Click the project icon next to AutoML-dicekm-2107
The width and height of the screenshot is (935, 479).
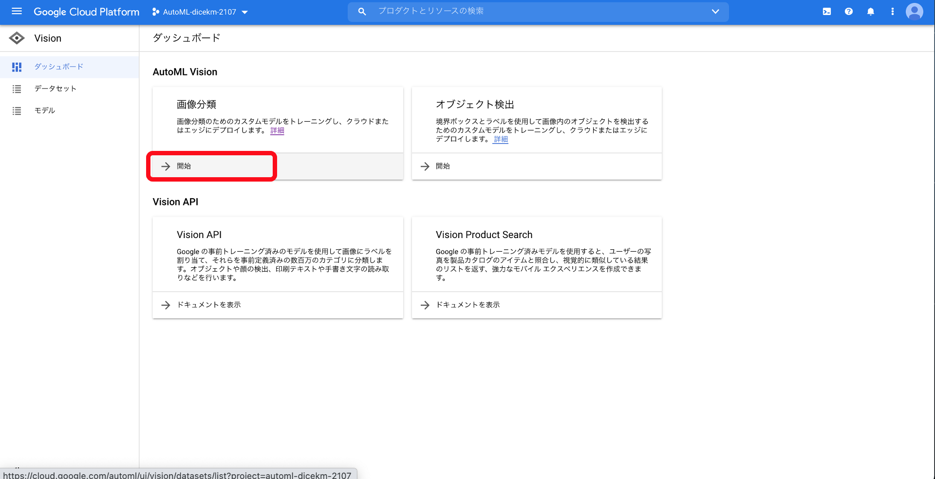(x=155, y=12)
